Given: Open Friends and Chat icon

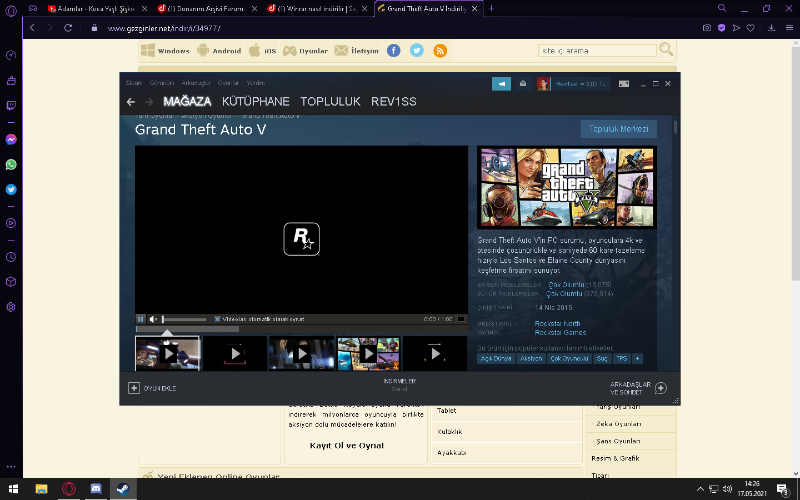Looking at the screenshot, I should coord(661,388).
